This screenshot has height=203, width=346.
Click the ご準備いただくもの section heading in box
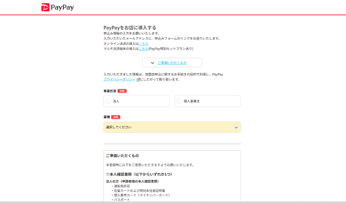122,156
